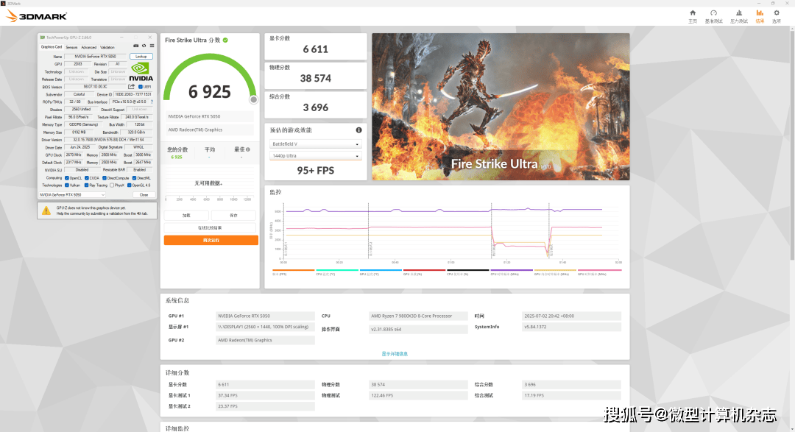Click red GPU load legend swatch

[x=425, y=270]
